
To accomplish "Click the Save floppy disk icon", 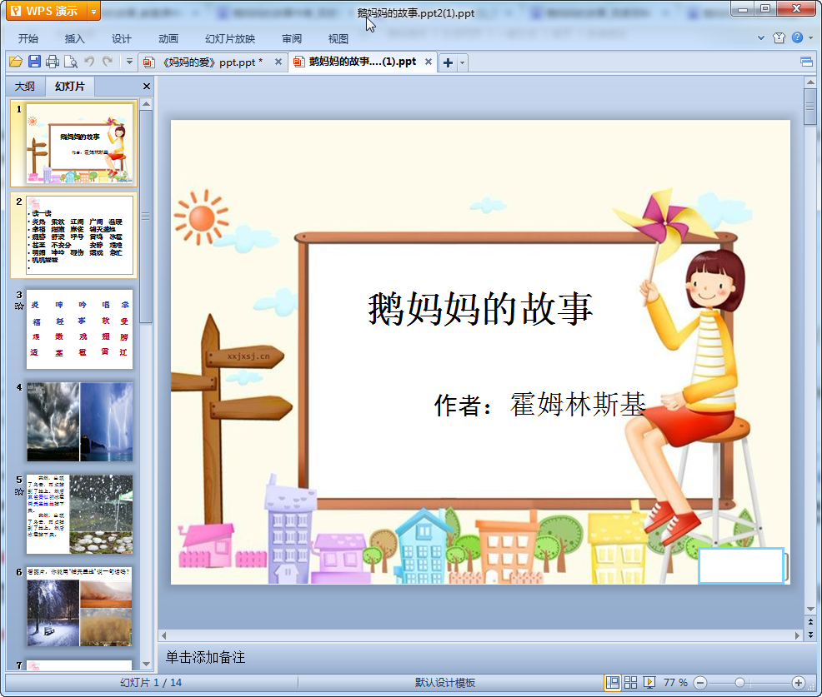I will (34, 62).
